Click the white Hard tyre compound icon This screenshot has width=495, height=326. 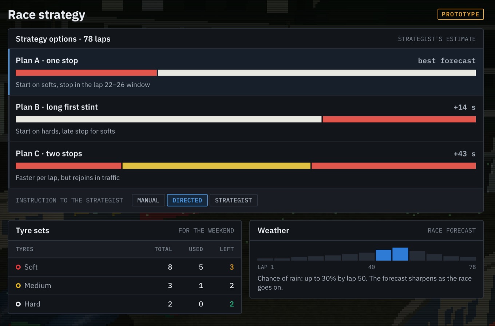(x=18, y=304)
